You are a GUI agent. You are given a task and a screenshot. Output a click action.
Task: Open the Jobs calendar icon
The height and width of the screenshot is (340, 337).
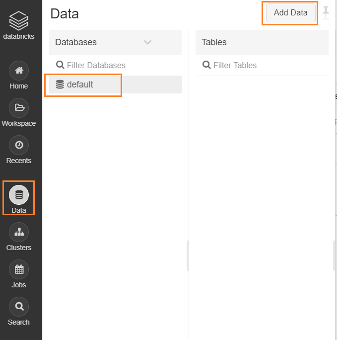pyautogui.click(x=19, y=269)
